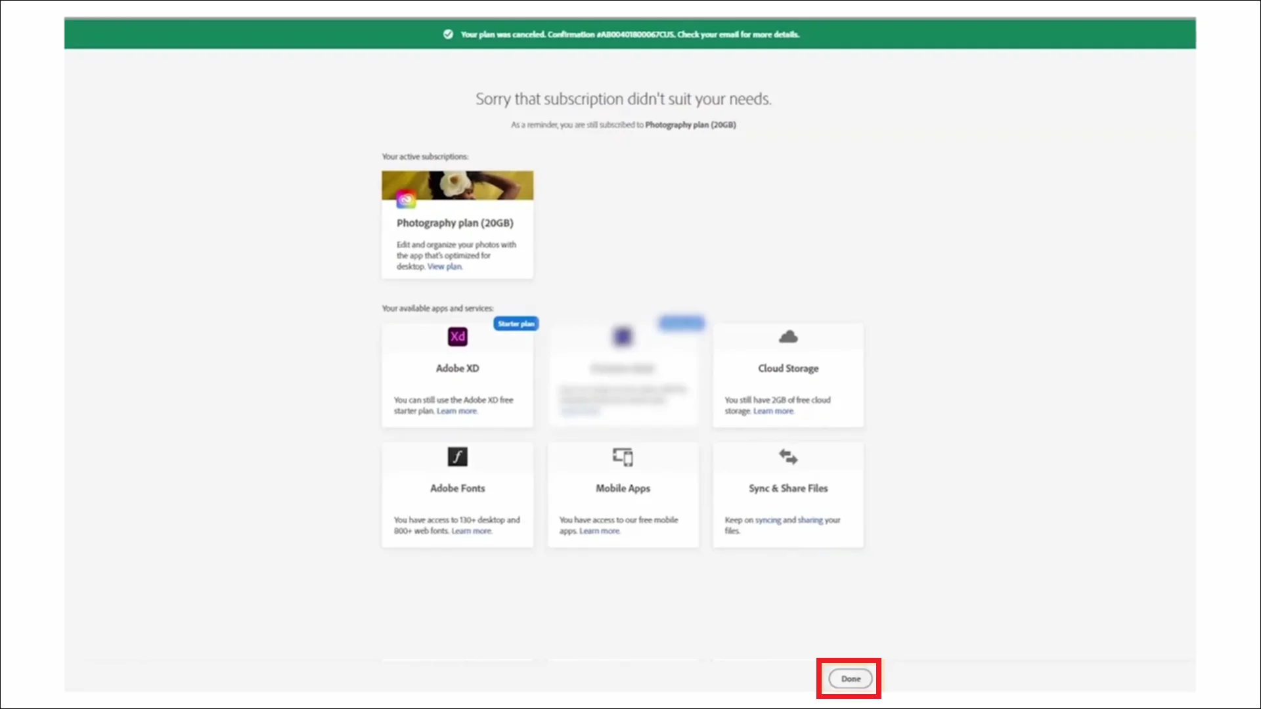Click the Done button

click(x=850, y=679)
